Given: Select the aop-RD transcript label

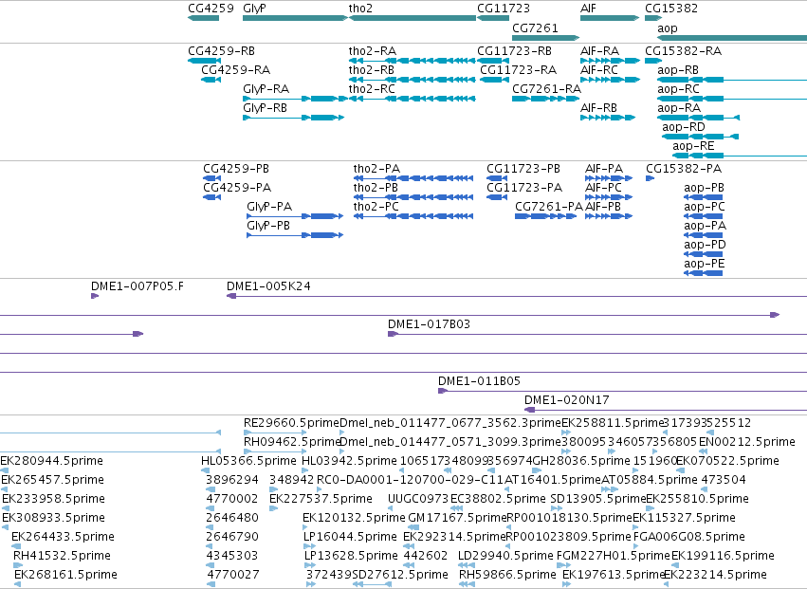Looking at the screenshot, I should [x=684, y=127].
